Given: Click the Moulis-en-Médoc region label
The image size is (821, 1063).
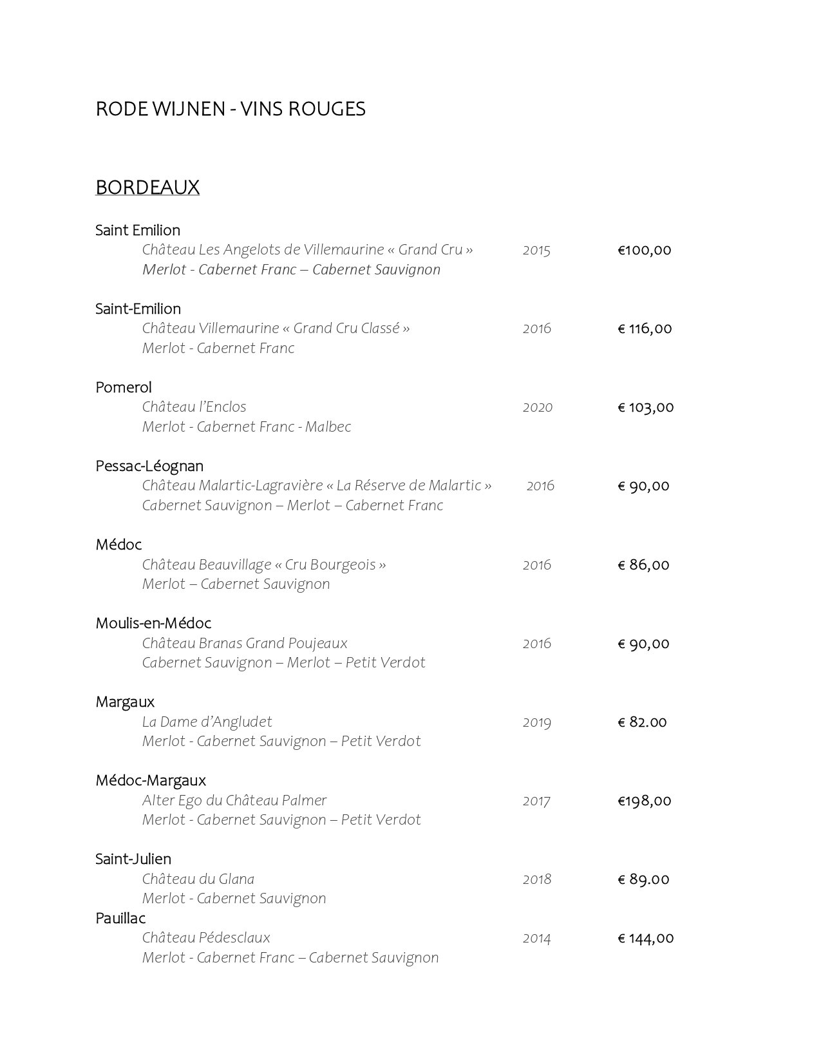Looking at the screenshot, I should click(x=153, y=623).
